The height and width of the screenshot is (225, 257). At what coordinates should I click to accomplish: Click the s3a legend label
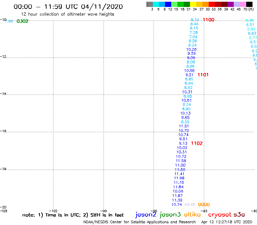point(239,215)
